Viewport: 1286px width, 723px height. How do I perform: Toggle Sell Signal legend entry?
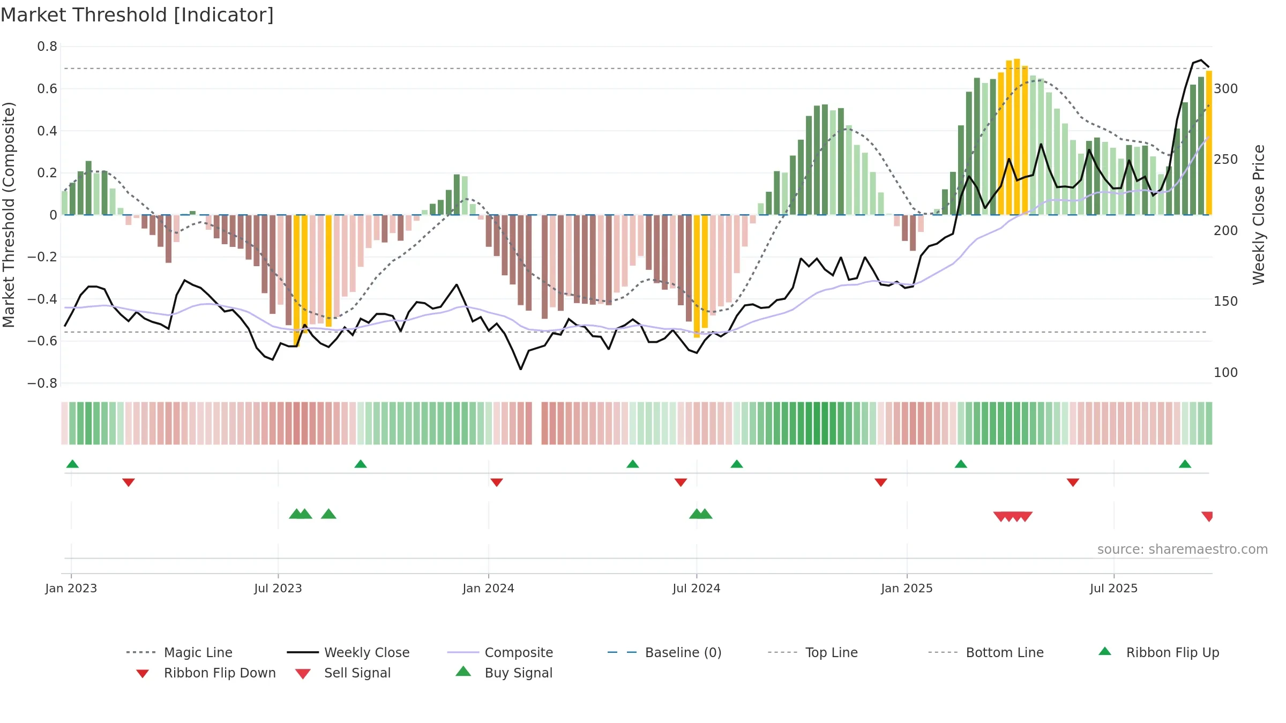pos(343,673)
